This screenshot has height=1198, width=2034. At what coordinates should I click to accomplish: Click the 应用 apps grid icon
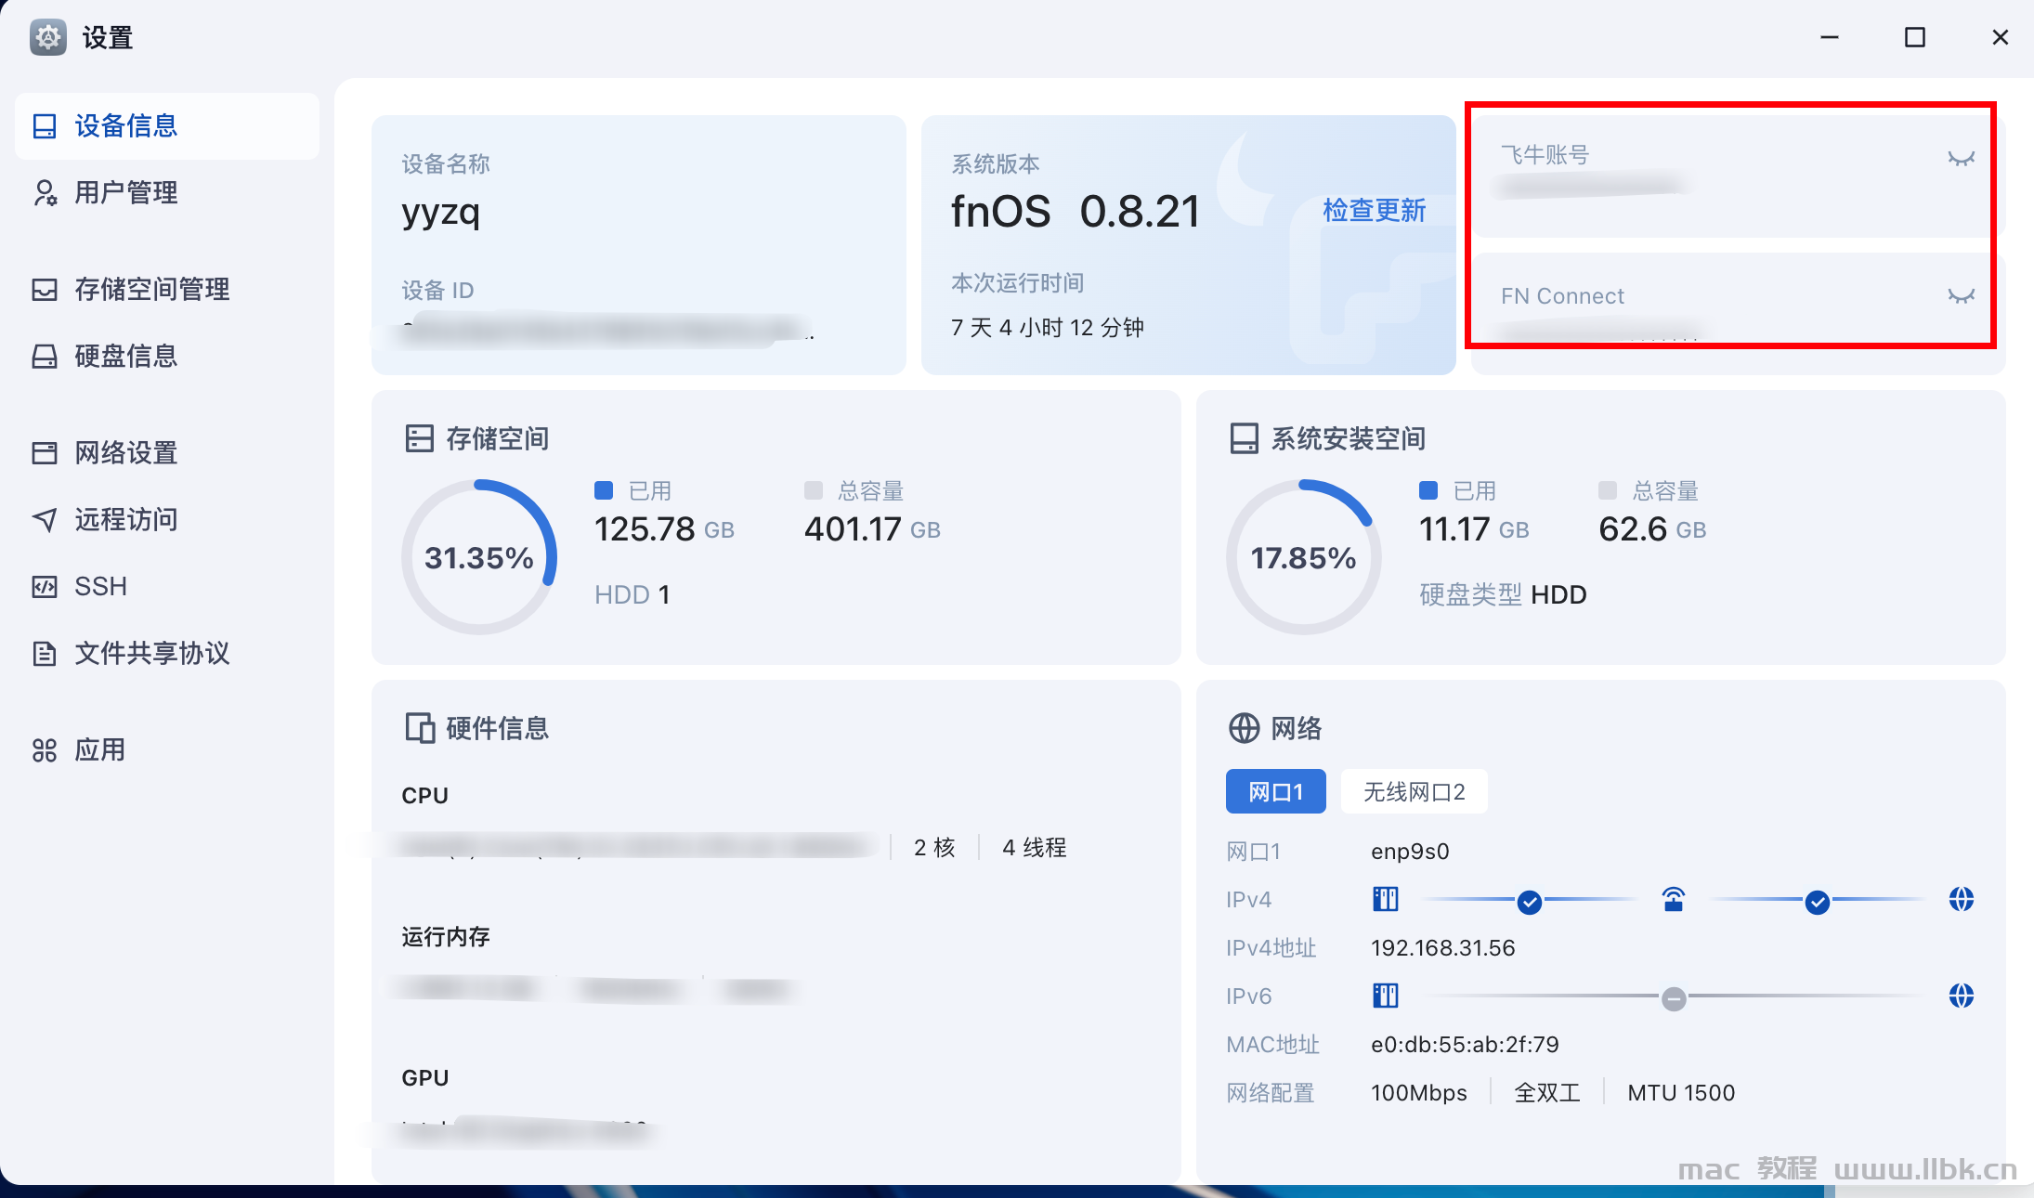click(x=45, y=749)
